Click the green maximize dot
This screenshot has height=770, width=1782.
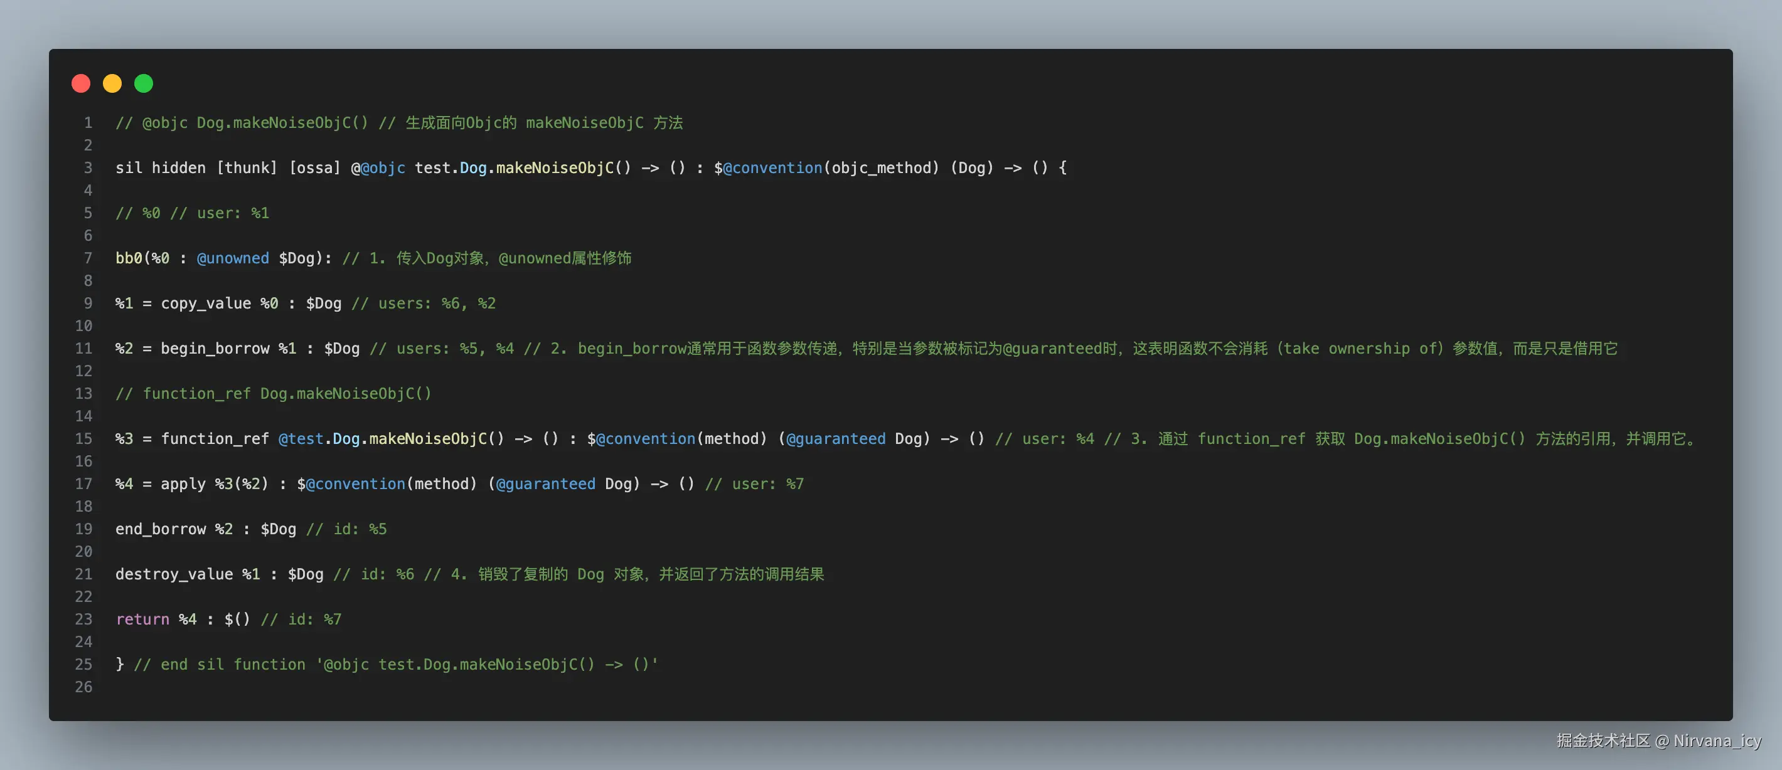tap(144, 83)
